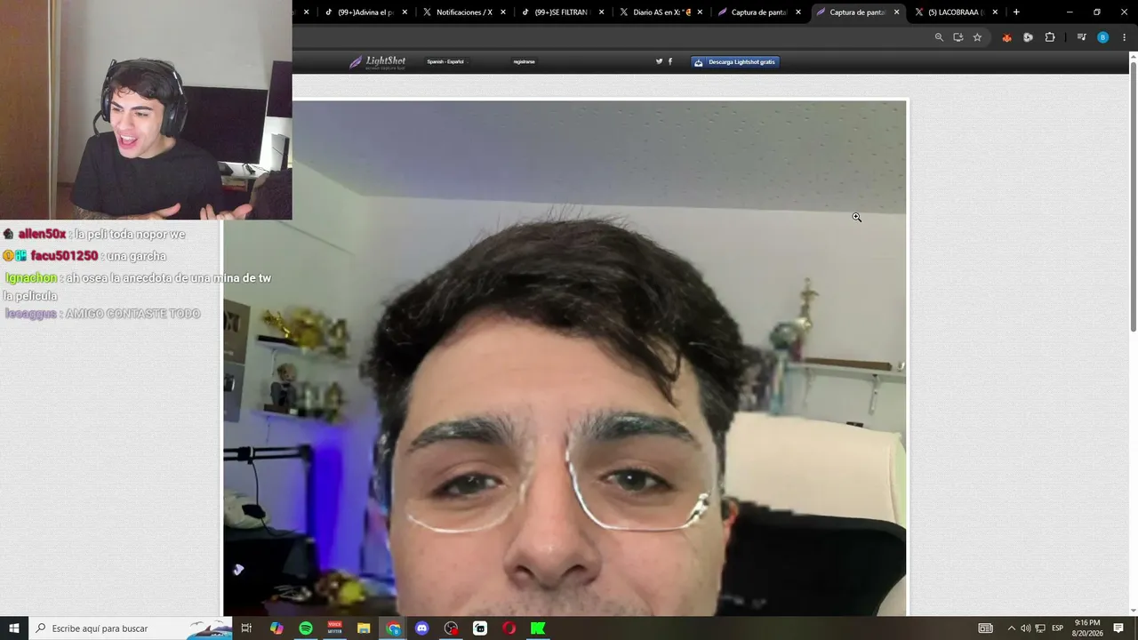Change the ESP input language

click(1058, 628)
